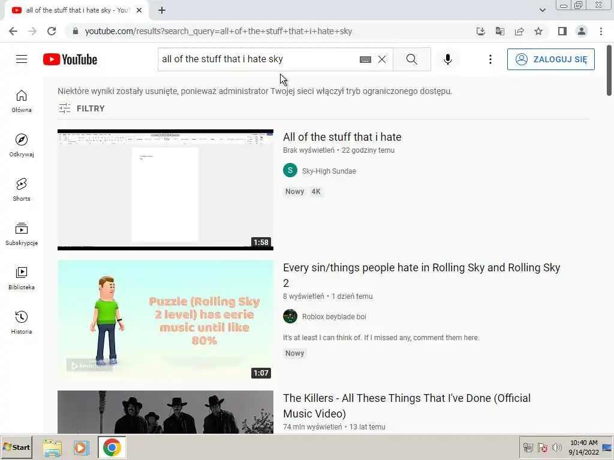Click the install app icon in address bar

click(480, 31)
